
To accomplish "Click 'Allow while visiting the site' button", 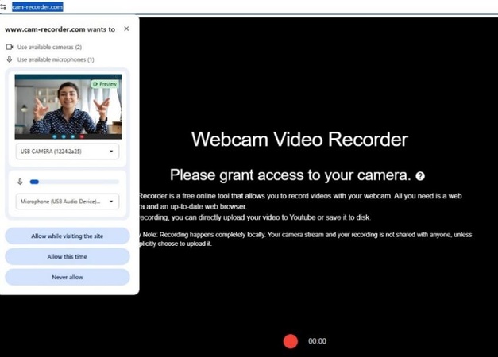I will click(68, 236).
